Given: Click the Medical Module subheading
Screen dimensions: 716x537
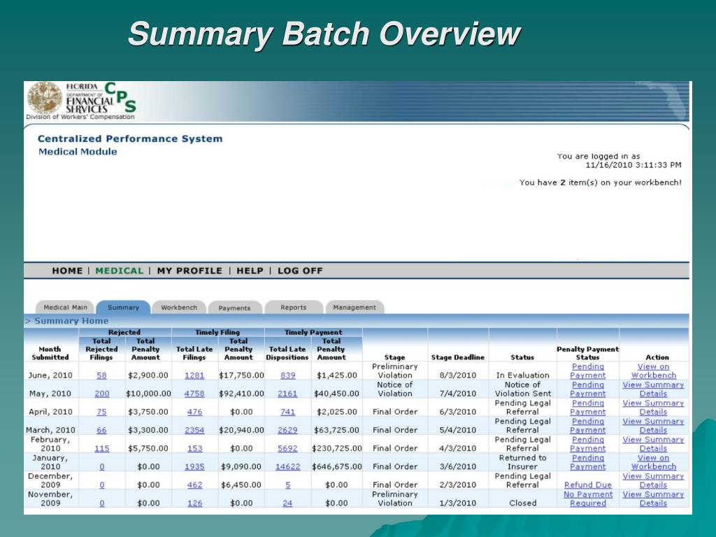Looking at the screenshot, I should (x=78, y=152).
